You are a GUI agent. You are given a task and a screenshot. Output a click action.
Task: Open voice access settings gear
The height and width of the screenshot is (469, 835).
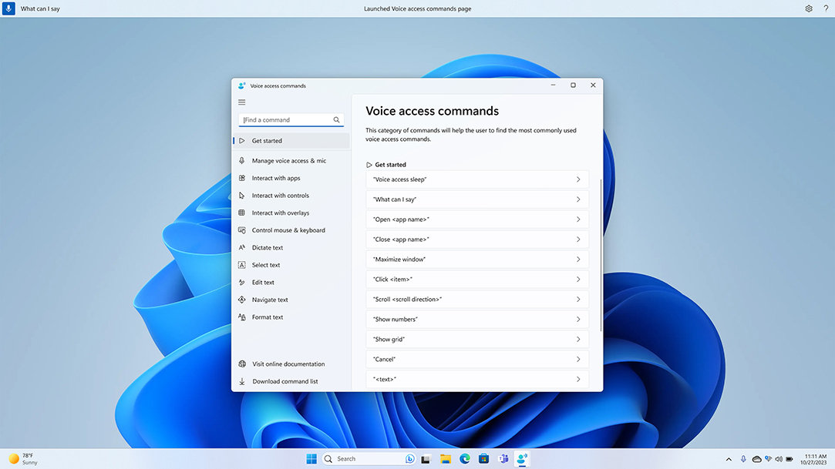tap(809, 8)
